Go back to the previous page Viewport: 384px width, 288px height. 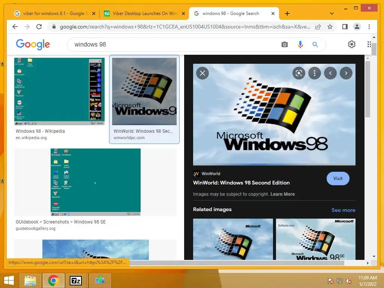(x=15, y=27)
